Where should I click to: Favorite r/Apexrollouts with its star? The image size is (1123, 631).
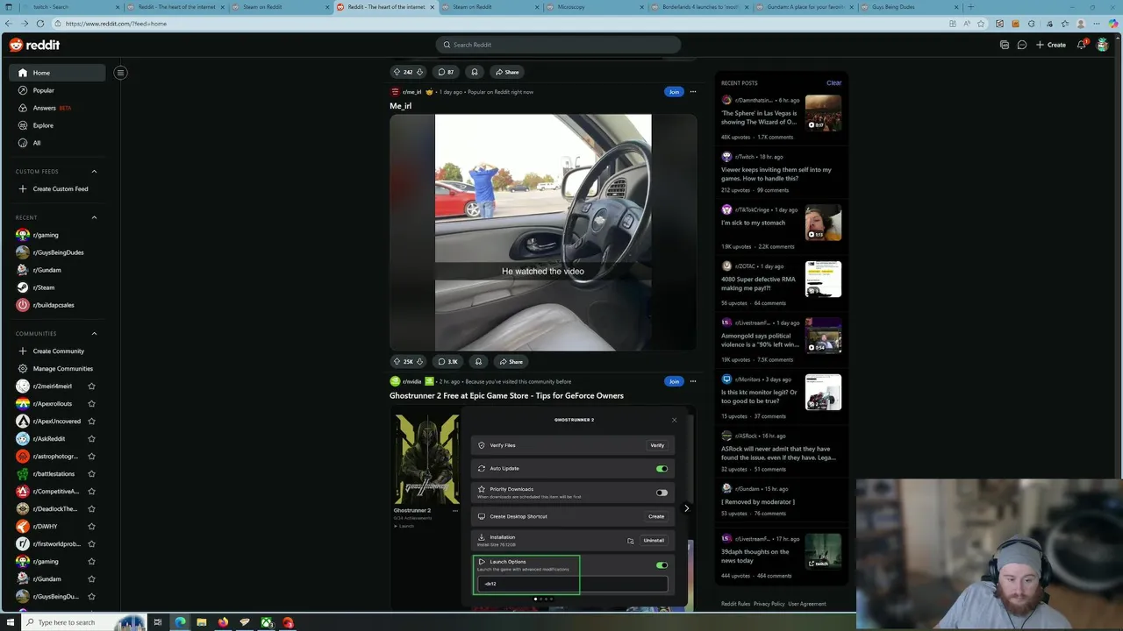[91, 403]
